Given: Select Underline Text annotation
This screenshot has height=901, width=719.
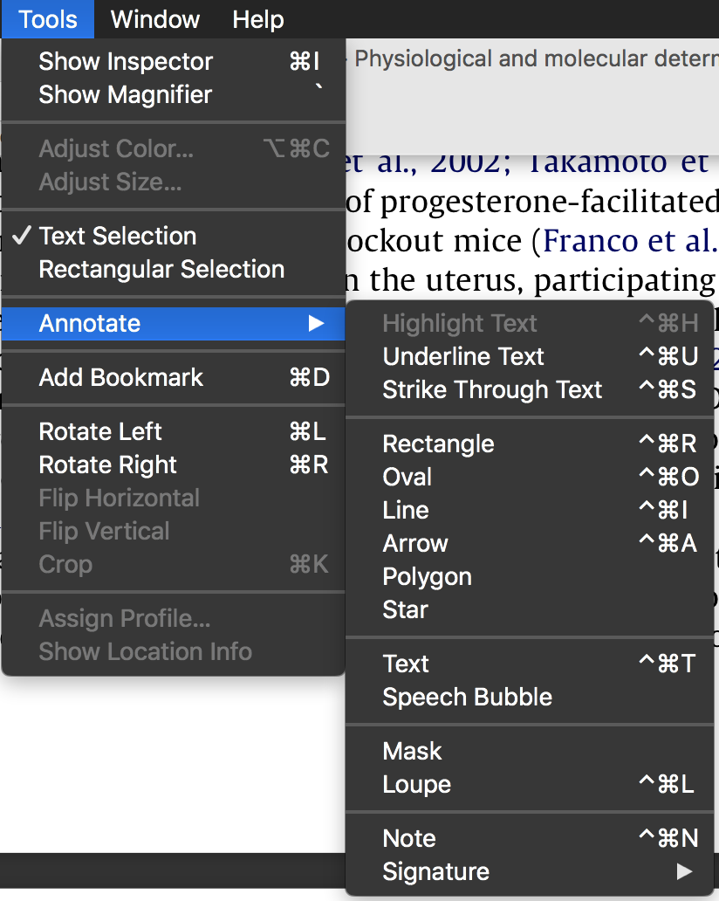Looking at the screenshot, I should point(463,356).
